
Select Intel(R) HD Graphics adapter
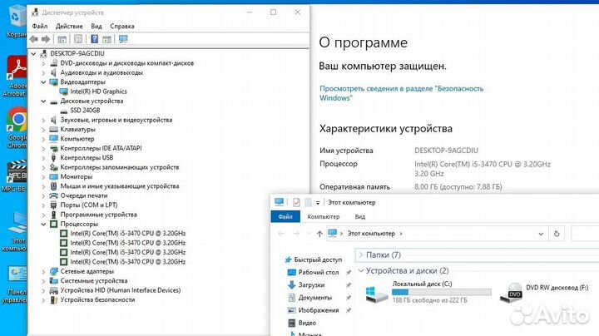pos(98,91)
